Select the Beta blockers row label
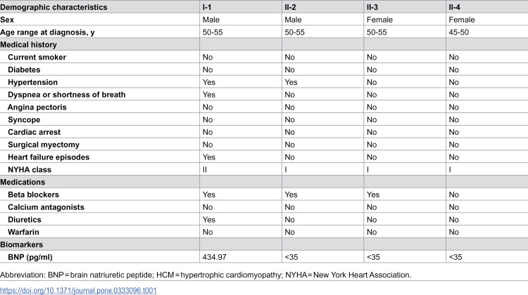Viewport: 528px width, 295px height. tap(33, 195)
